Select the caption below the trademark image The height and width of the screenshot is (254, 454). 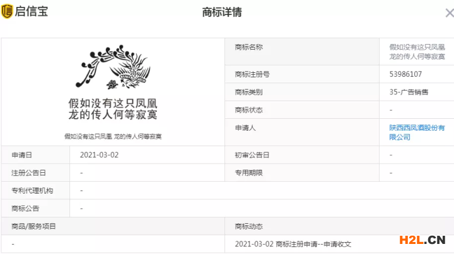[x=112, y=136]
